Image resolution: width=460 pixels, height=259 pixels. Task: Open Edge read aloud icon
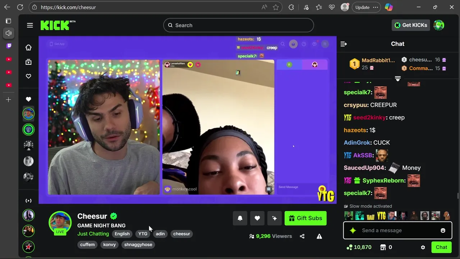(264, 7)
